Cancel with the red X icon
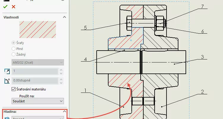The height and width of the screenshot is (119, 223). [x=13, y=7]
